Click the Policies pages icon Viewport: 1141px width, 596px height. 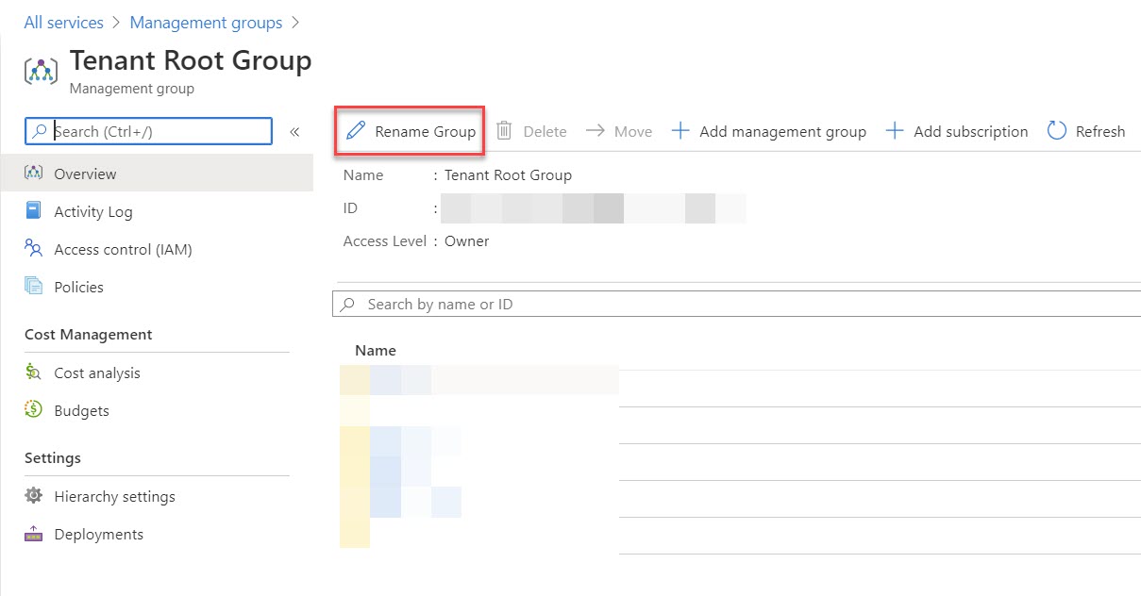(35, 287)
